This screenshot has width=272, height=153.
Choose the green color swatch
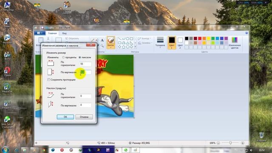(213, 39)
